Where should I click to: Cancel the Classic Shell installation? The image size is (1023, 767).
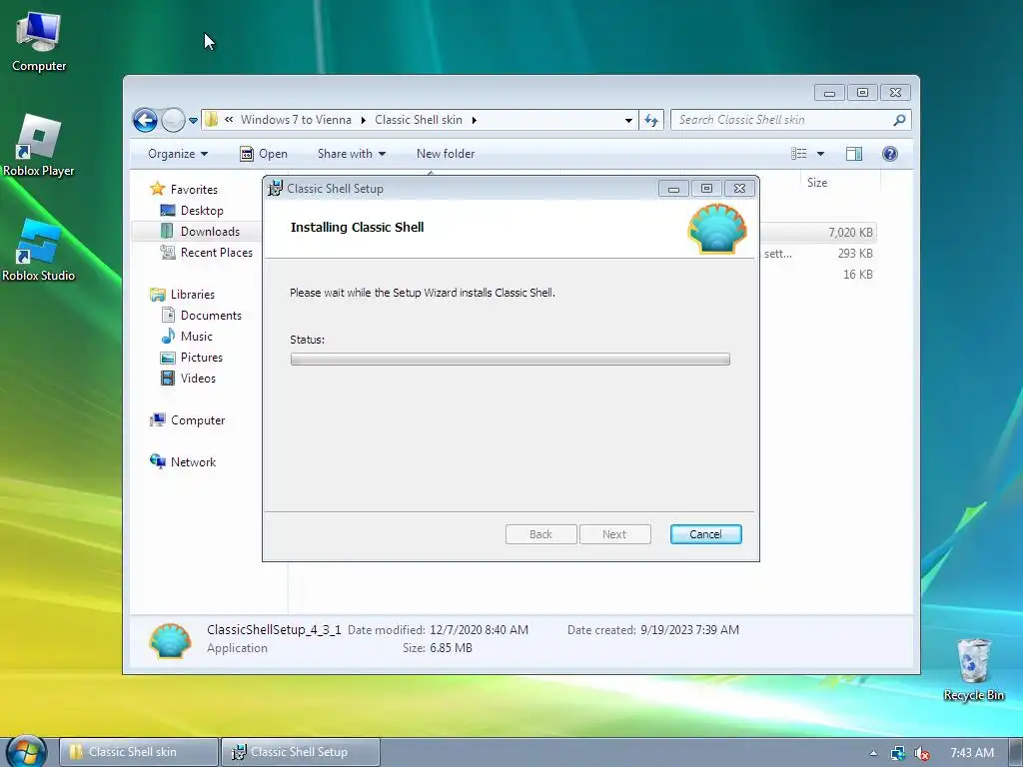[705, 534]
